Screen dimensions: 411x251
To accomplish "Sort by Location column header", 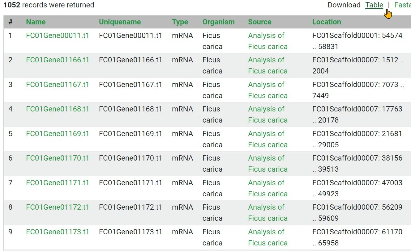I will click(x=326, y=22).
